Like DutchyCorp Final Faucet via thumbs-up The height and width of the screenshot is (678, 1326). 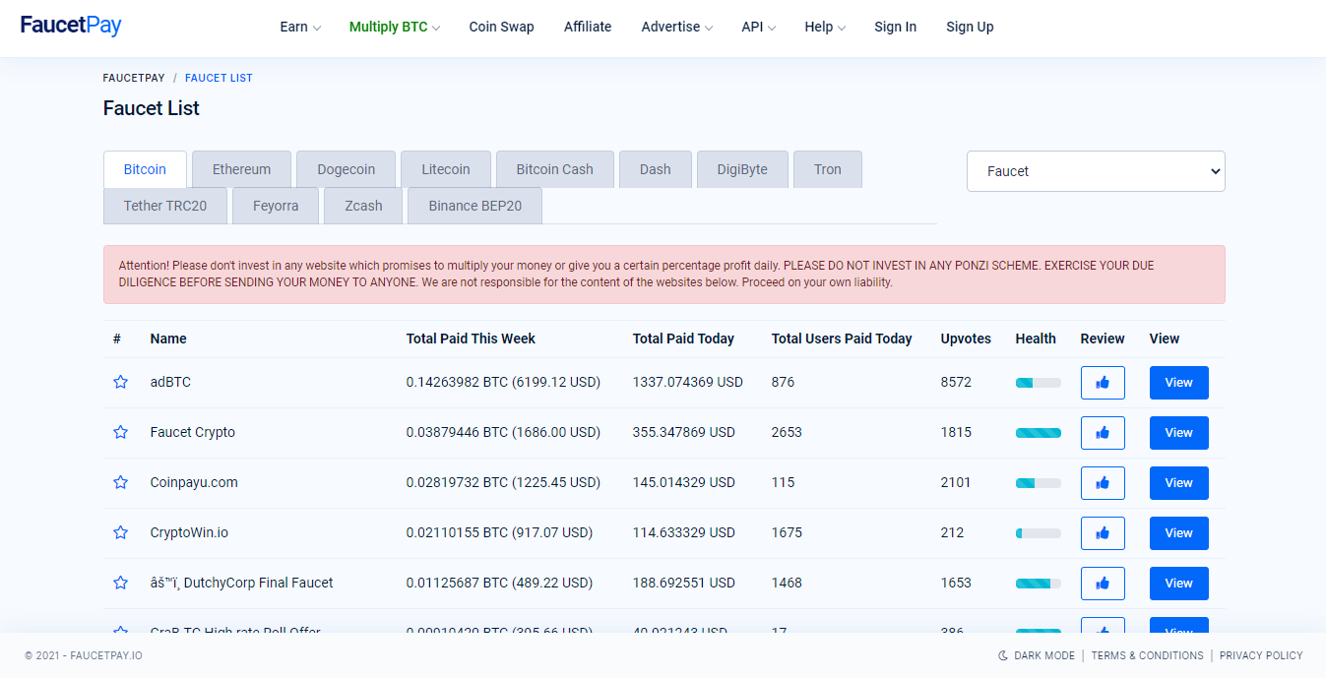point(1102,584)
